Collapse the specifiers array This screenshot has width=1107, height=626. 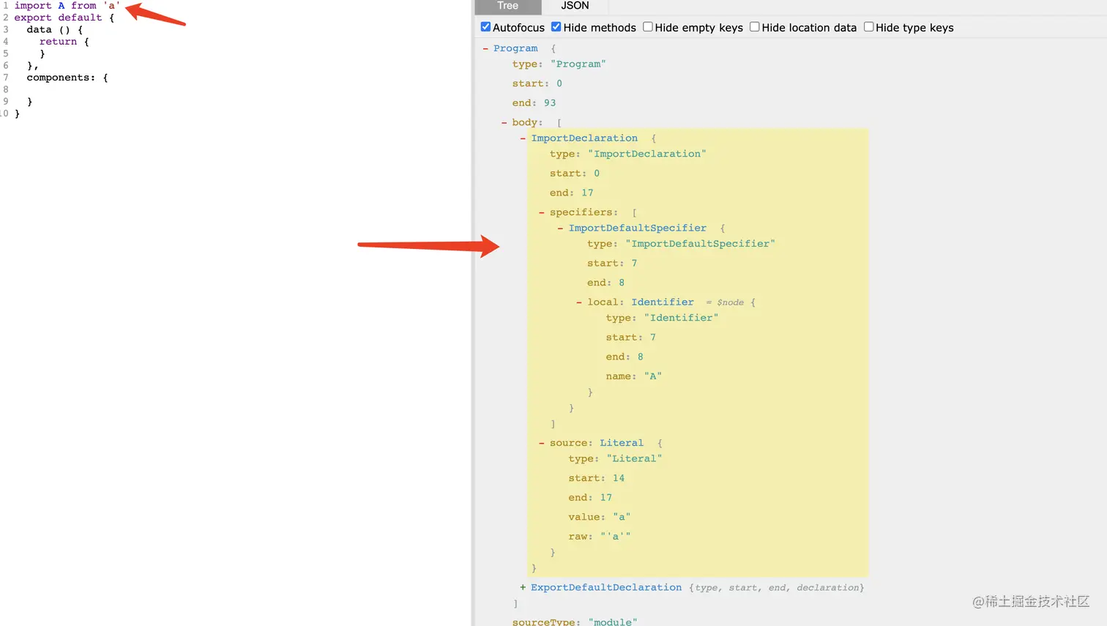[x=542, y=212]
